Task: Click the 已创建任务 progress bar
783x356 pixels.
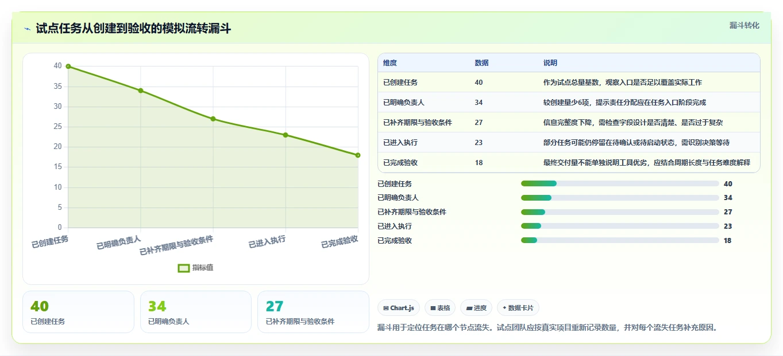Action: click(x=620, y=183)
